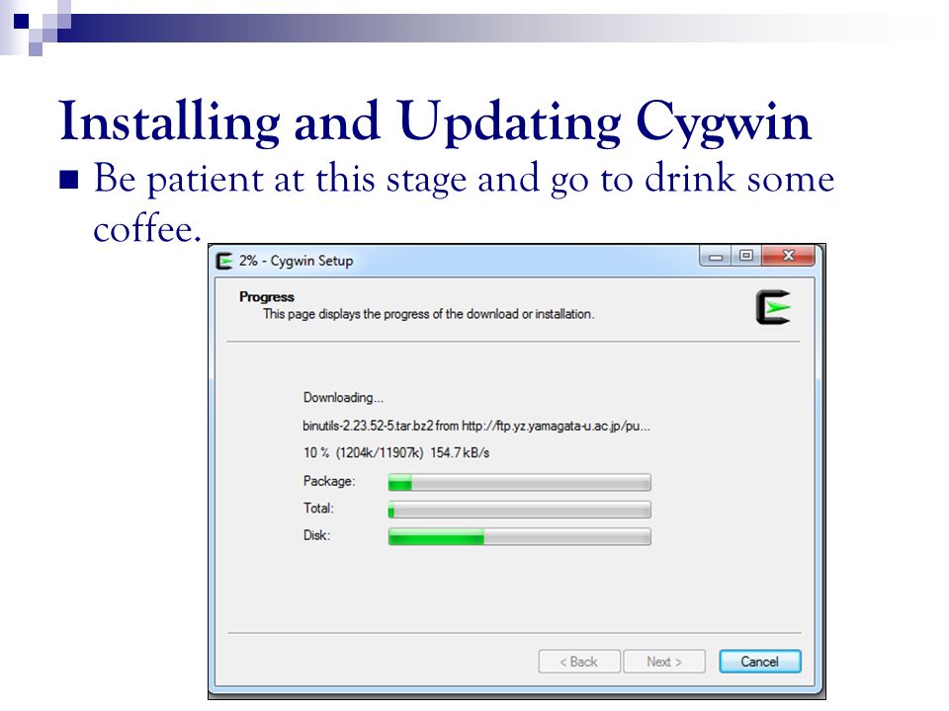Image resolution: width=949 pixels, height=711 pixels.
Task: Click the "2% - Cygwin Setup" window title
Action: [296, 261]
